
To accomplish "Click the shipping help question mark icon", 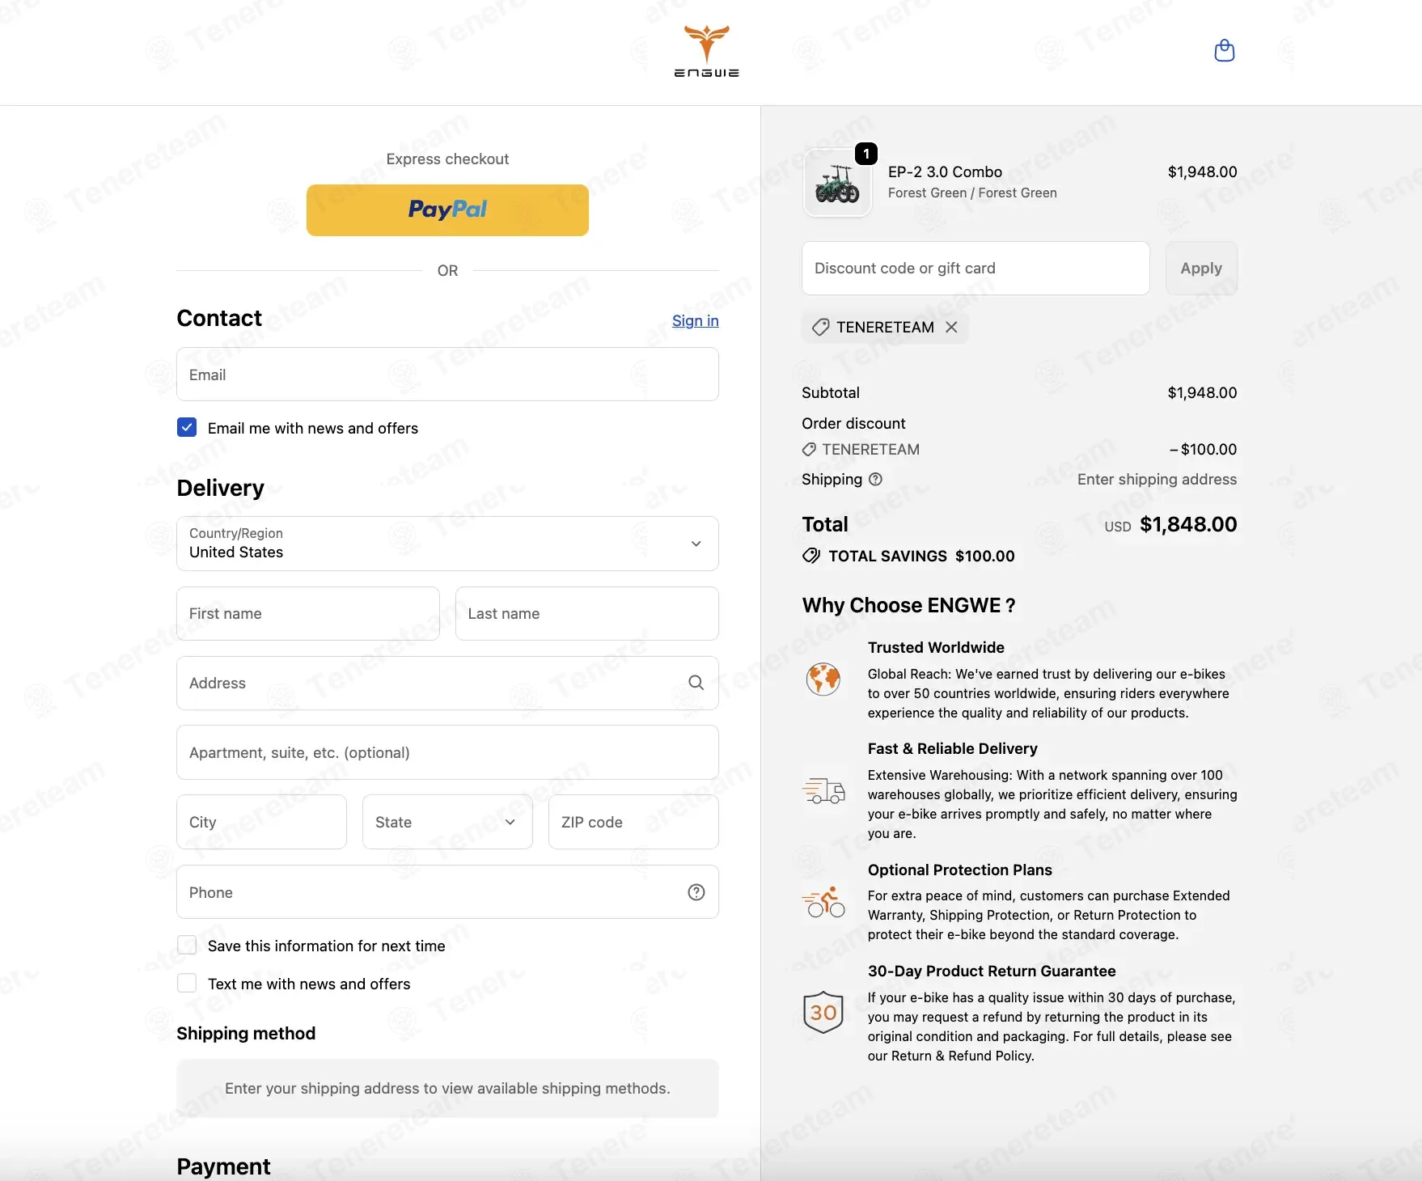I will coord(875,479).
